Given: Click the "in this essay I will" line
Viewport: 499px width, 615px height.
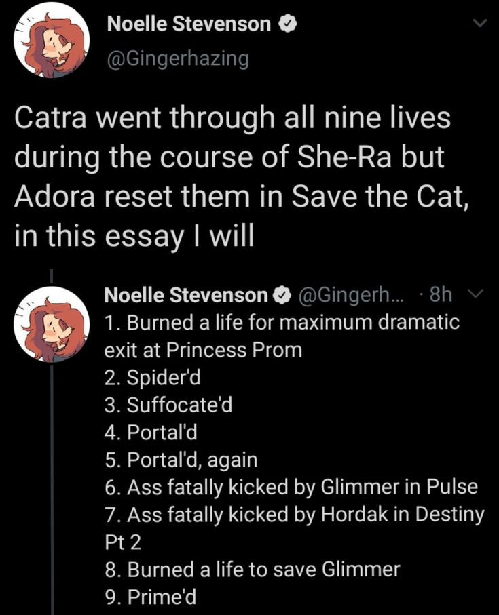Looking at the screenshot, I should pyautogui.click(x=134, y=235).
